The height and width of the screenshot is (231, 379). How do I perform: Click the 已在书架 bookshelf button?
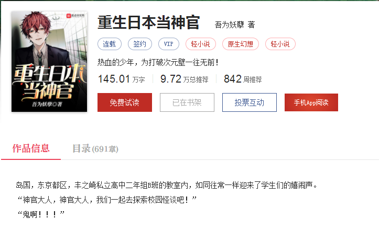tap(187, 102)
